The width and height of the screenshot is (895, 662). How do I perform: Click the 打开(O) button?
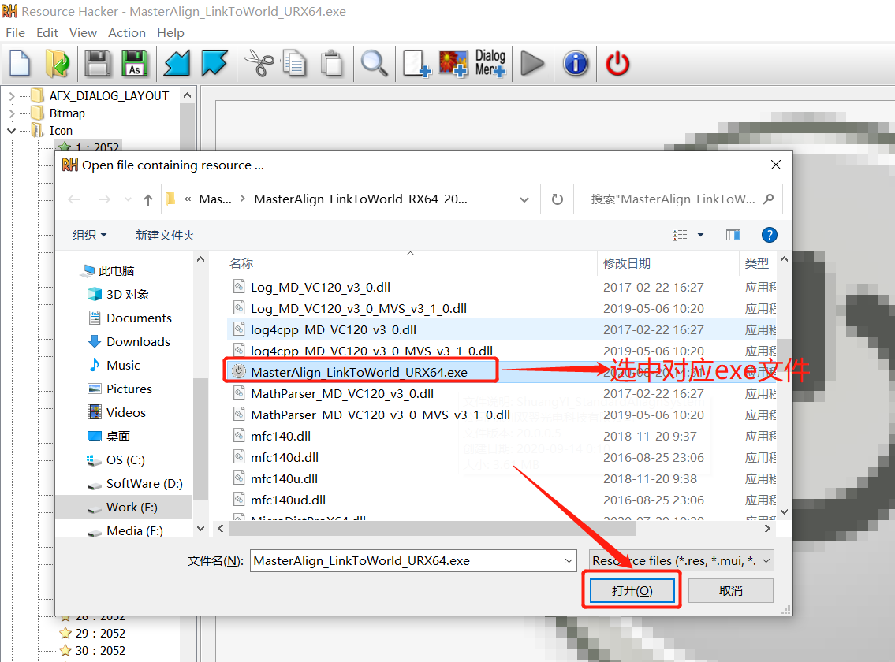632,590
